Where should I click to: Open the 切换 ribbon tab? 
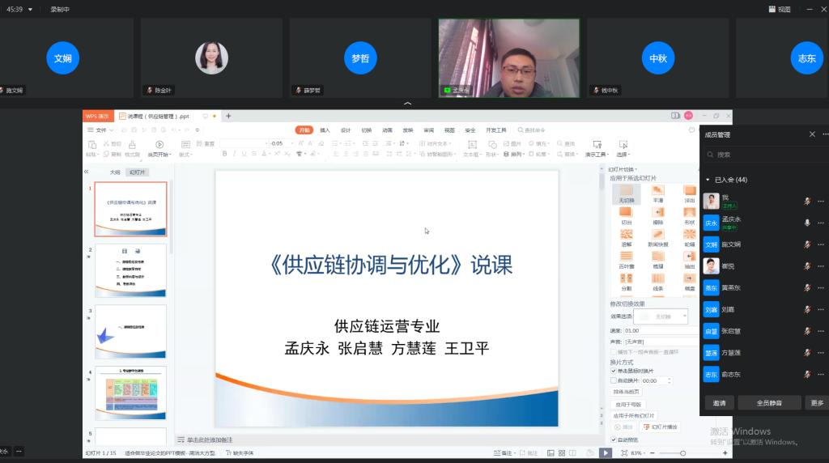[x=367, y=130]
